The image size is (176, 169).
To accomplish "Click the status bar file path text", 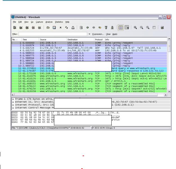I will tap(48, 128).
